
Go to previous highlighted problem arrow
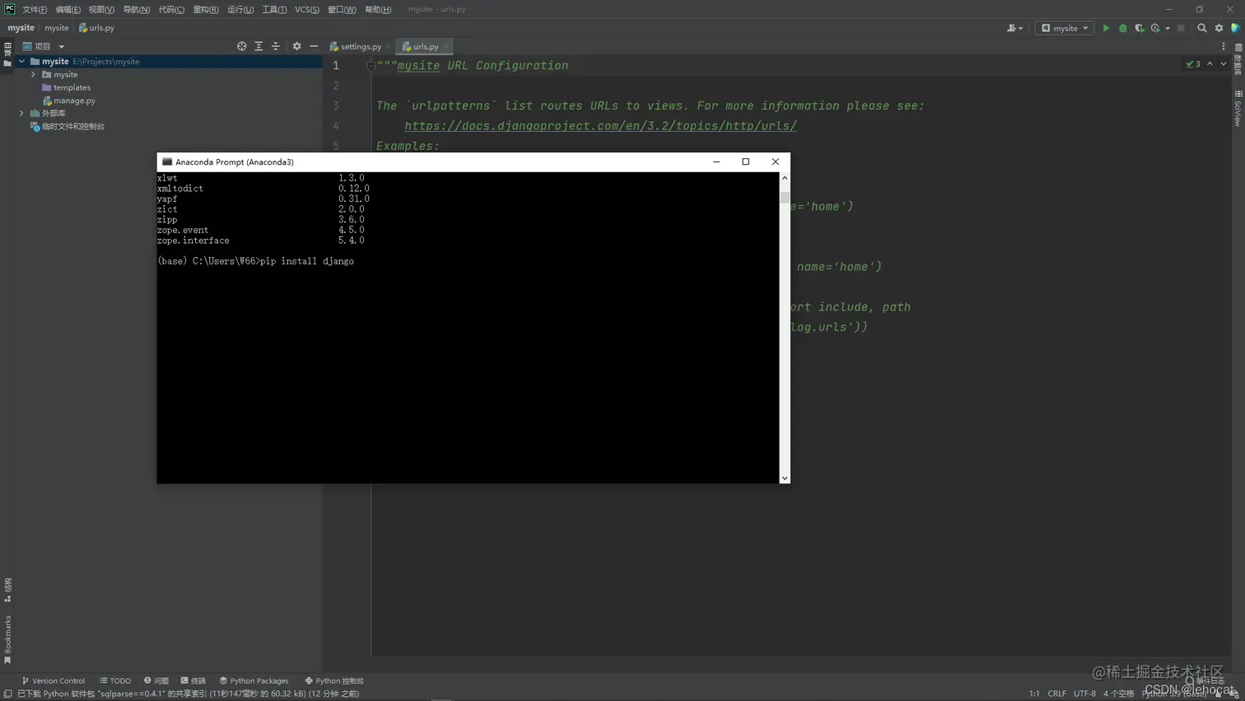pos(1210,64)
